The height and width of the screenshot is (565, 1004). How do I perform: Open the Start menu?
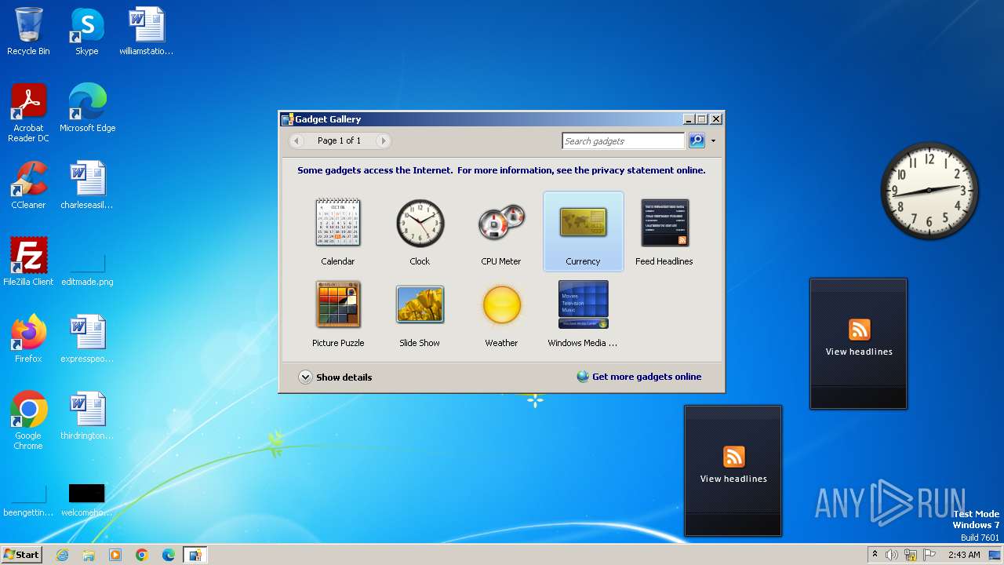[21, 555]
